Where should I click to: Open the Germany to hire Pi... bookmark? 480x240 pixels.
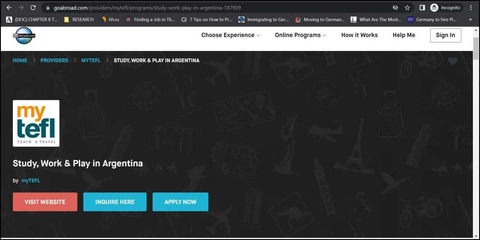432,19
